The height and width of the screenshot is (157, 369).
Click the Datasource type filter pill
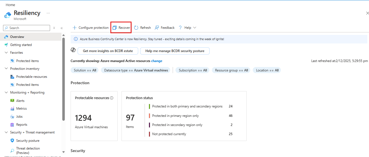[136, 70]
